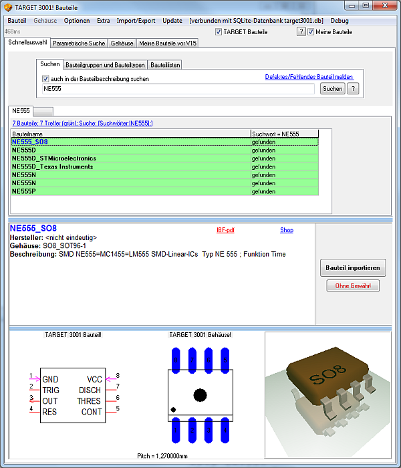Image resolution: width=401 pixels, height=468 pixels.
Task: Click the help button next to TARGET Bauteile
Action: click(x=301, y=31)
